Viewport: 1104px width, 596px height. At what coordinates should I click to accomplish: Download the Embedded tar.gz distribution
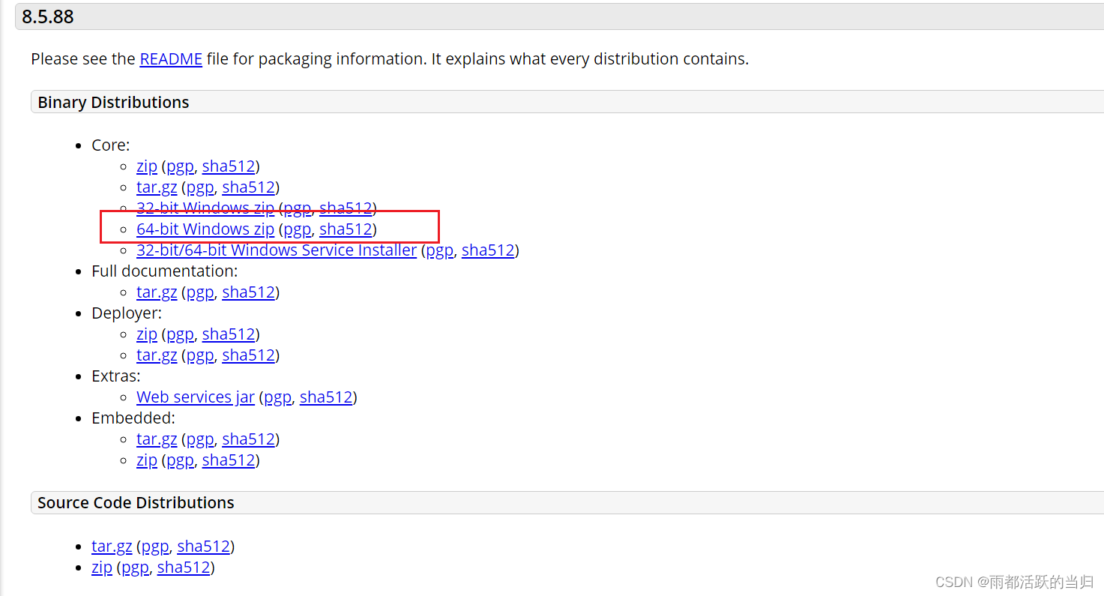(x=157, y=439)
